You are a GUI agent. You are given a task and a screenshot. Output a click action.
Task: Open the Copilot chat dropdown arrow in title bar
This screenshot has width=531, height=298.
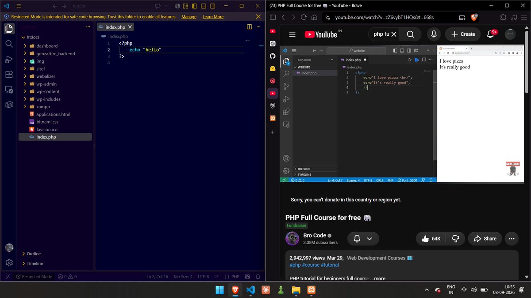pyautogui.click(x=167, y=6)
